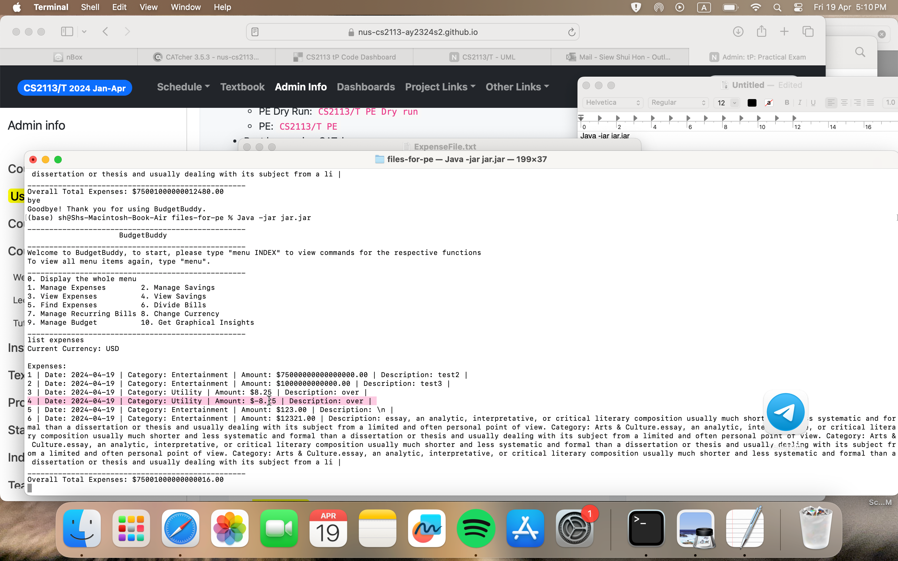Open the Helvetica font family dropdown
Viewport: 898px width, 561px height.
pyautogui.click(x=613, y=103)
